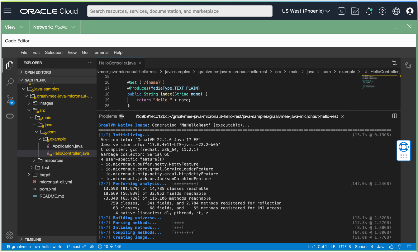Open the Help question-mark icon

click(x=382, y=11)
